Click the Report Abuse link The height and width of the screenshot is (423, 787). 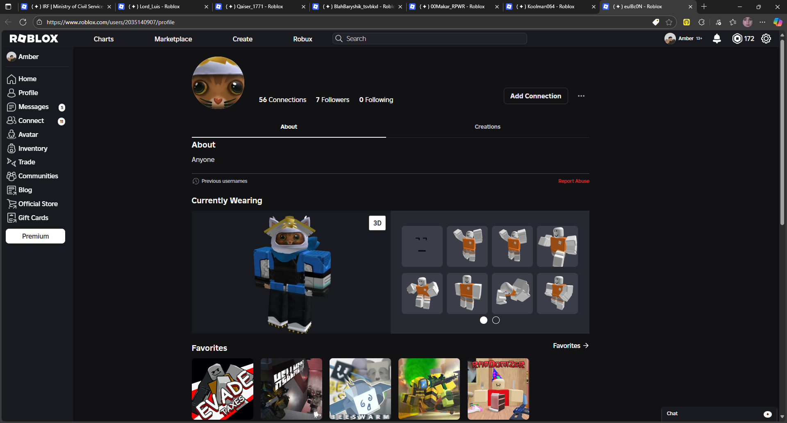point(573,181)
